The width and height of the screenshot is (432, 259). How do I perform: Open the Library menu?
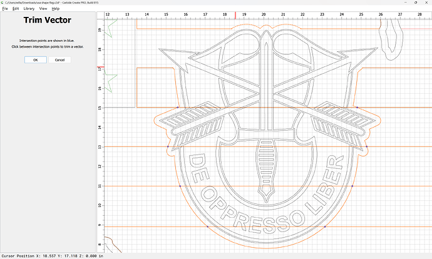(29, 9)
